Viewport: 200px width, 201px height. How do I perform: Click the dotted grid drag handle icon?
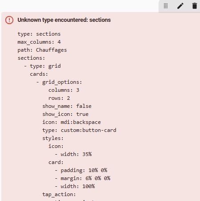(x=166, y=6)
